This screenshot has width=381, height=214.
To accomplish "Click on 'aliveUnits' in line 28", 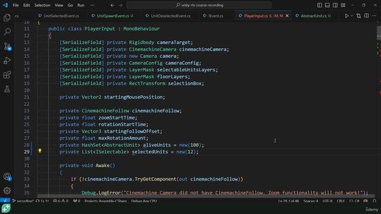I will coord(157,145).
